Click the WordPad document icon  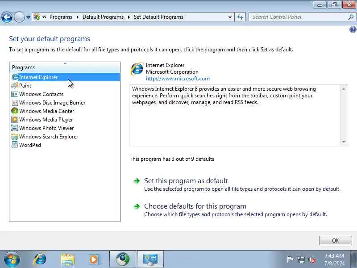tap(15, 145)
